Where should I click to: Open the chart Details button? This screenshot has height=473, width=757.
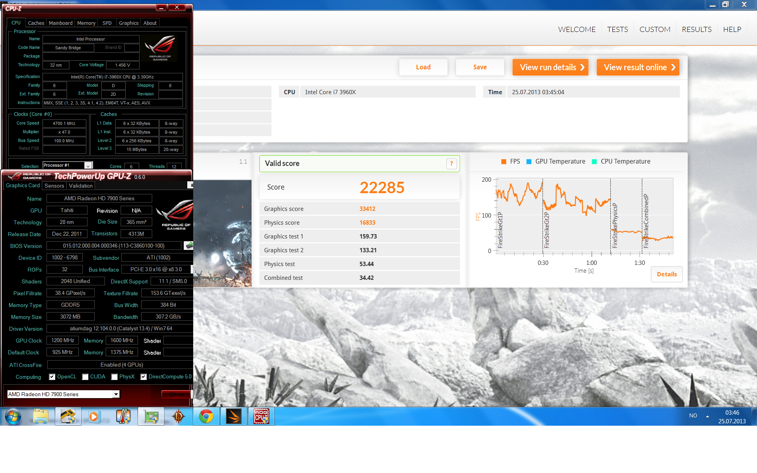(667, 274)
